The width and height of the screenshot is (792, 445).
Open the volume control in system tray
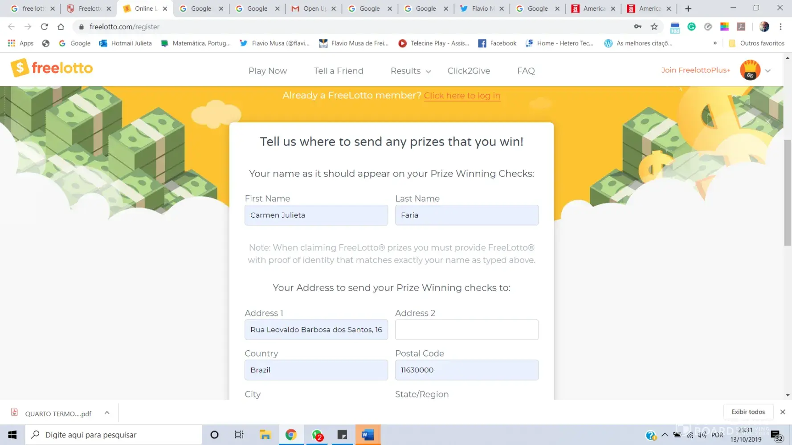point(702,435)
